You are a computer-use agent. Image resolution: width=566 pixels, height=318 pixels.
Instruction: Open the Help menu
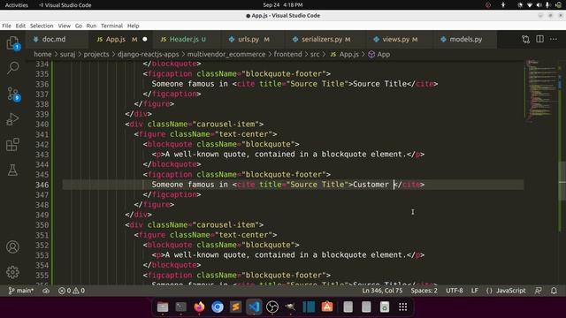tap(133, 26)
